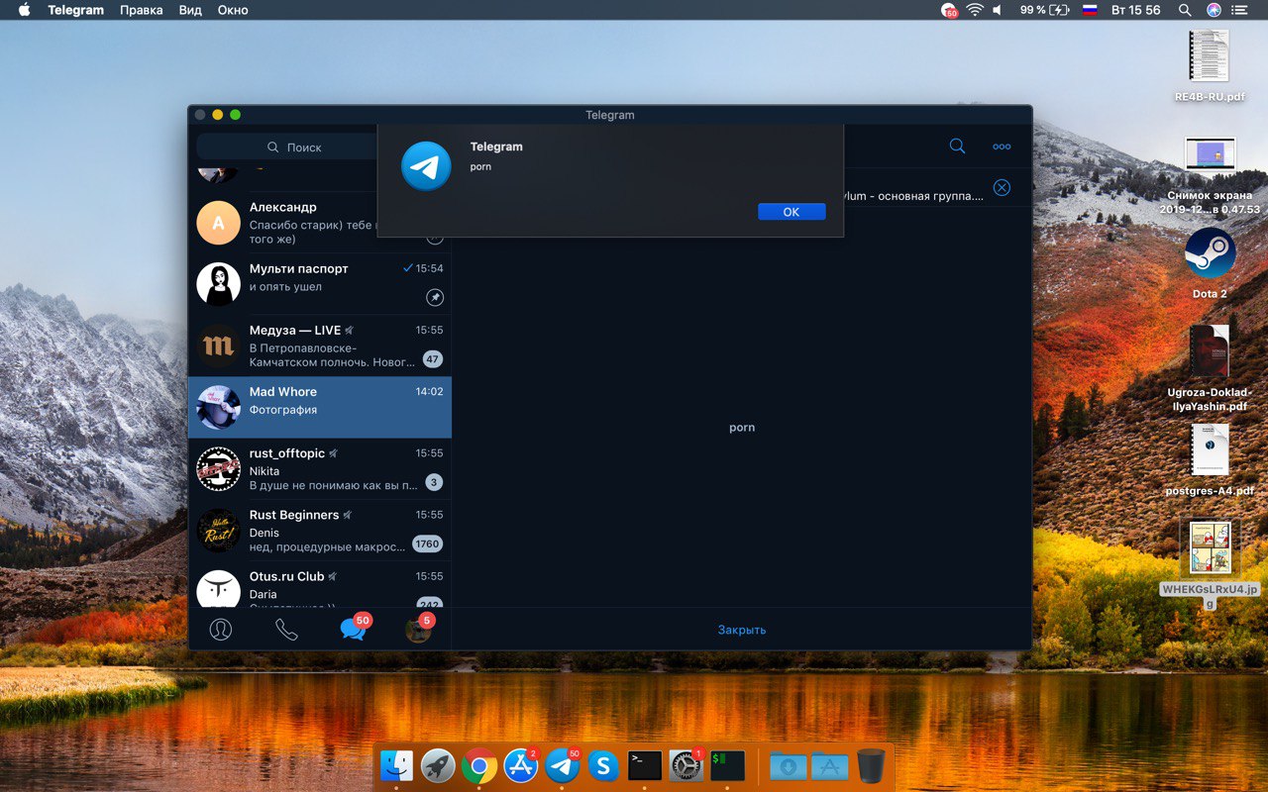Open the Downloads folder in the Dock
This screenshot has width=1268, height=792.
[x=789, y=765]
